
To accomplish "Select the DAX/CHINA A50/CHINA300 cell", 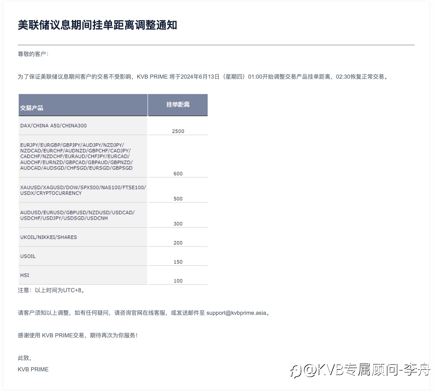I will click(83, 126).
